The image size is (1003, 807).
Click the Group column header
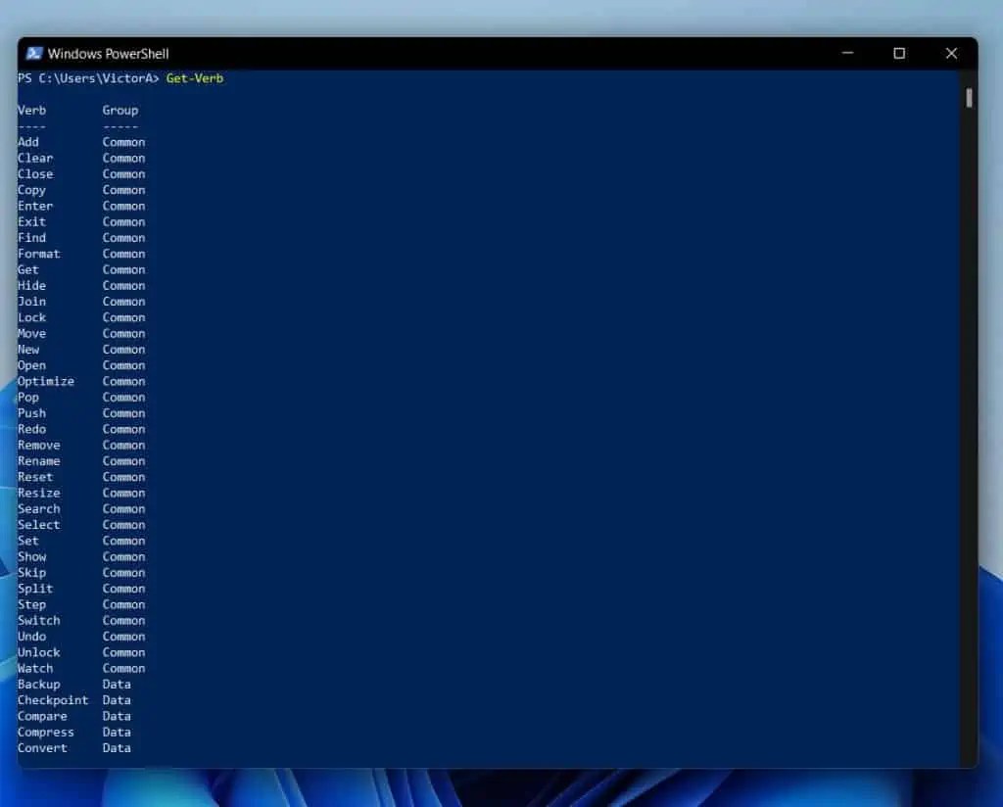120,110
